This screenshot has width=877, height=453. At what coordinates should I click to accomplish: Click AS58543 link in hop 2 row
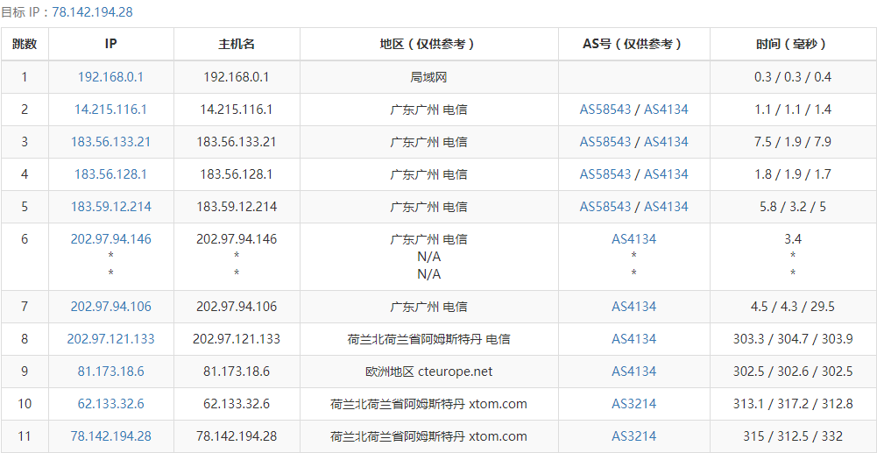605,110
